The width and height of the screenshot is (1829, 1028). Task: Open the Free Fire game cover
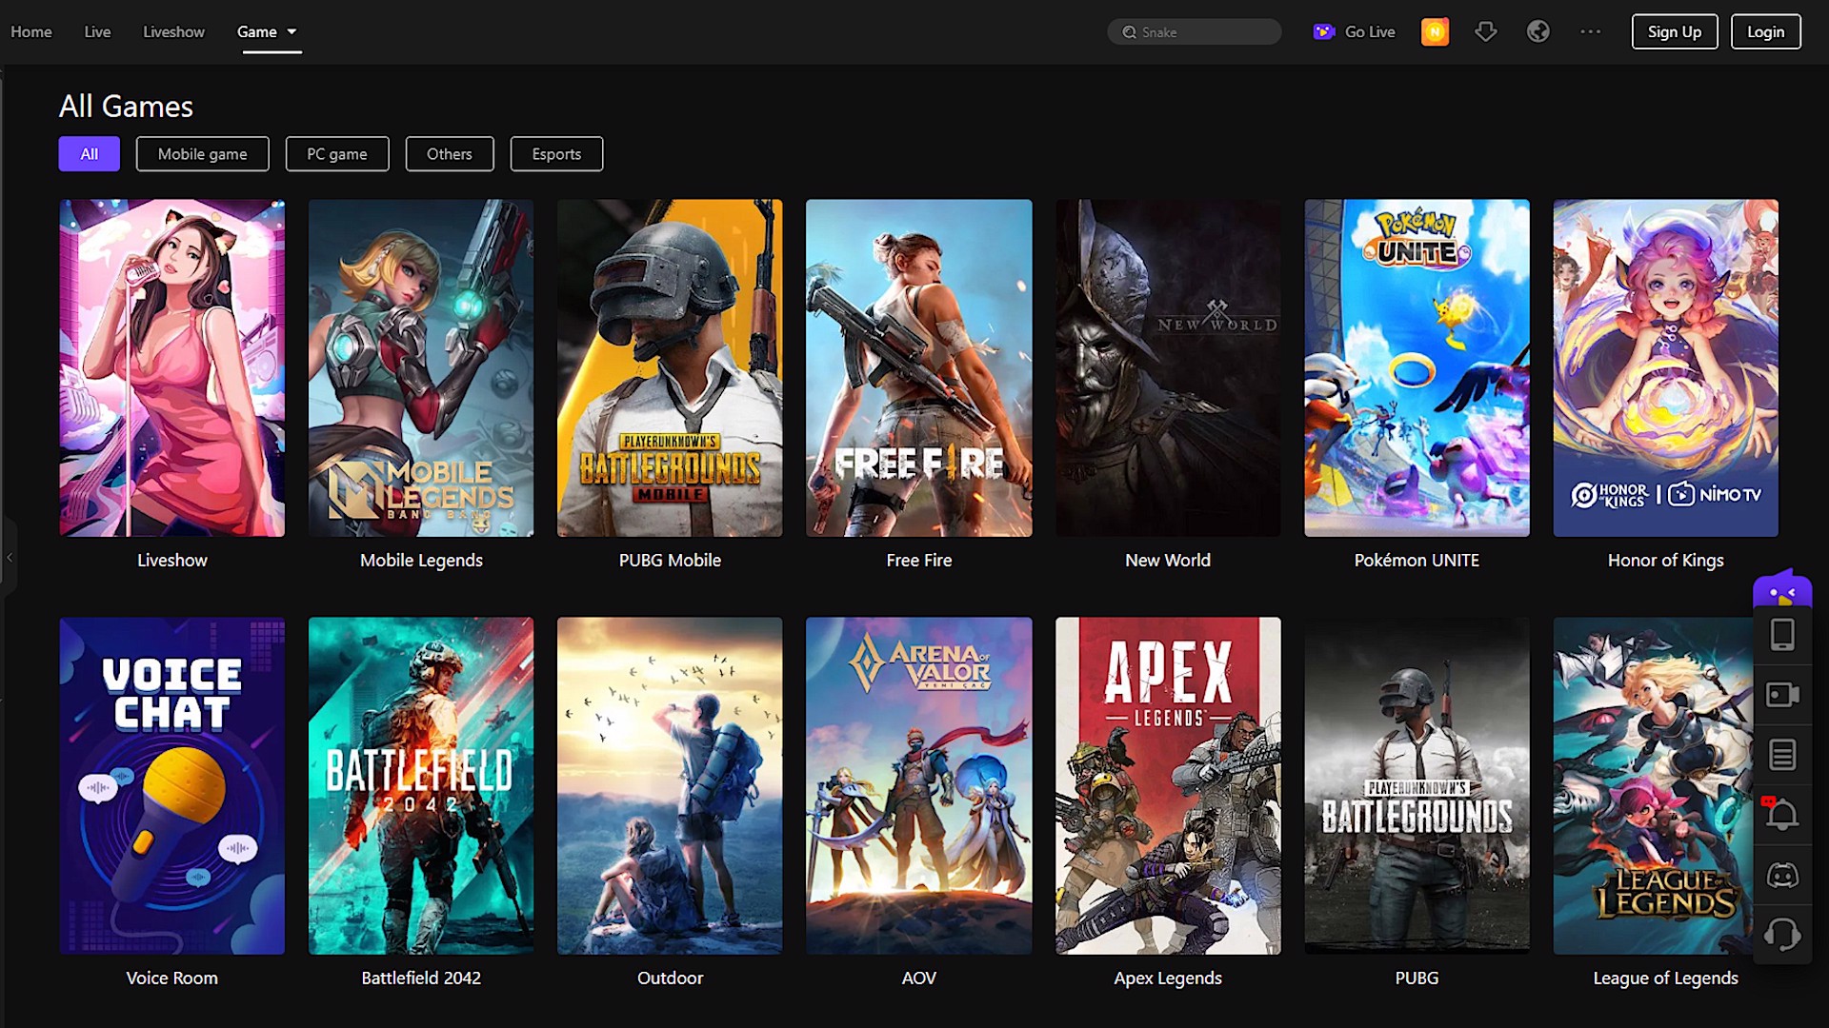pos(918,367)
